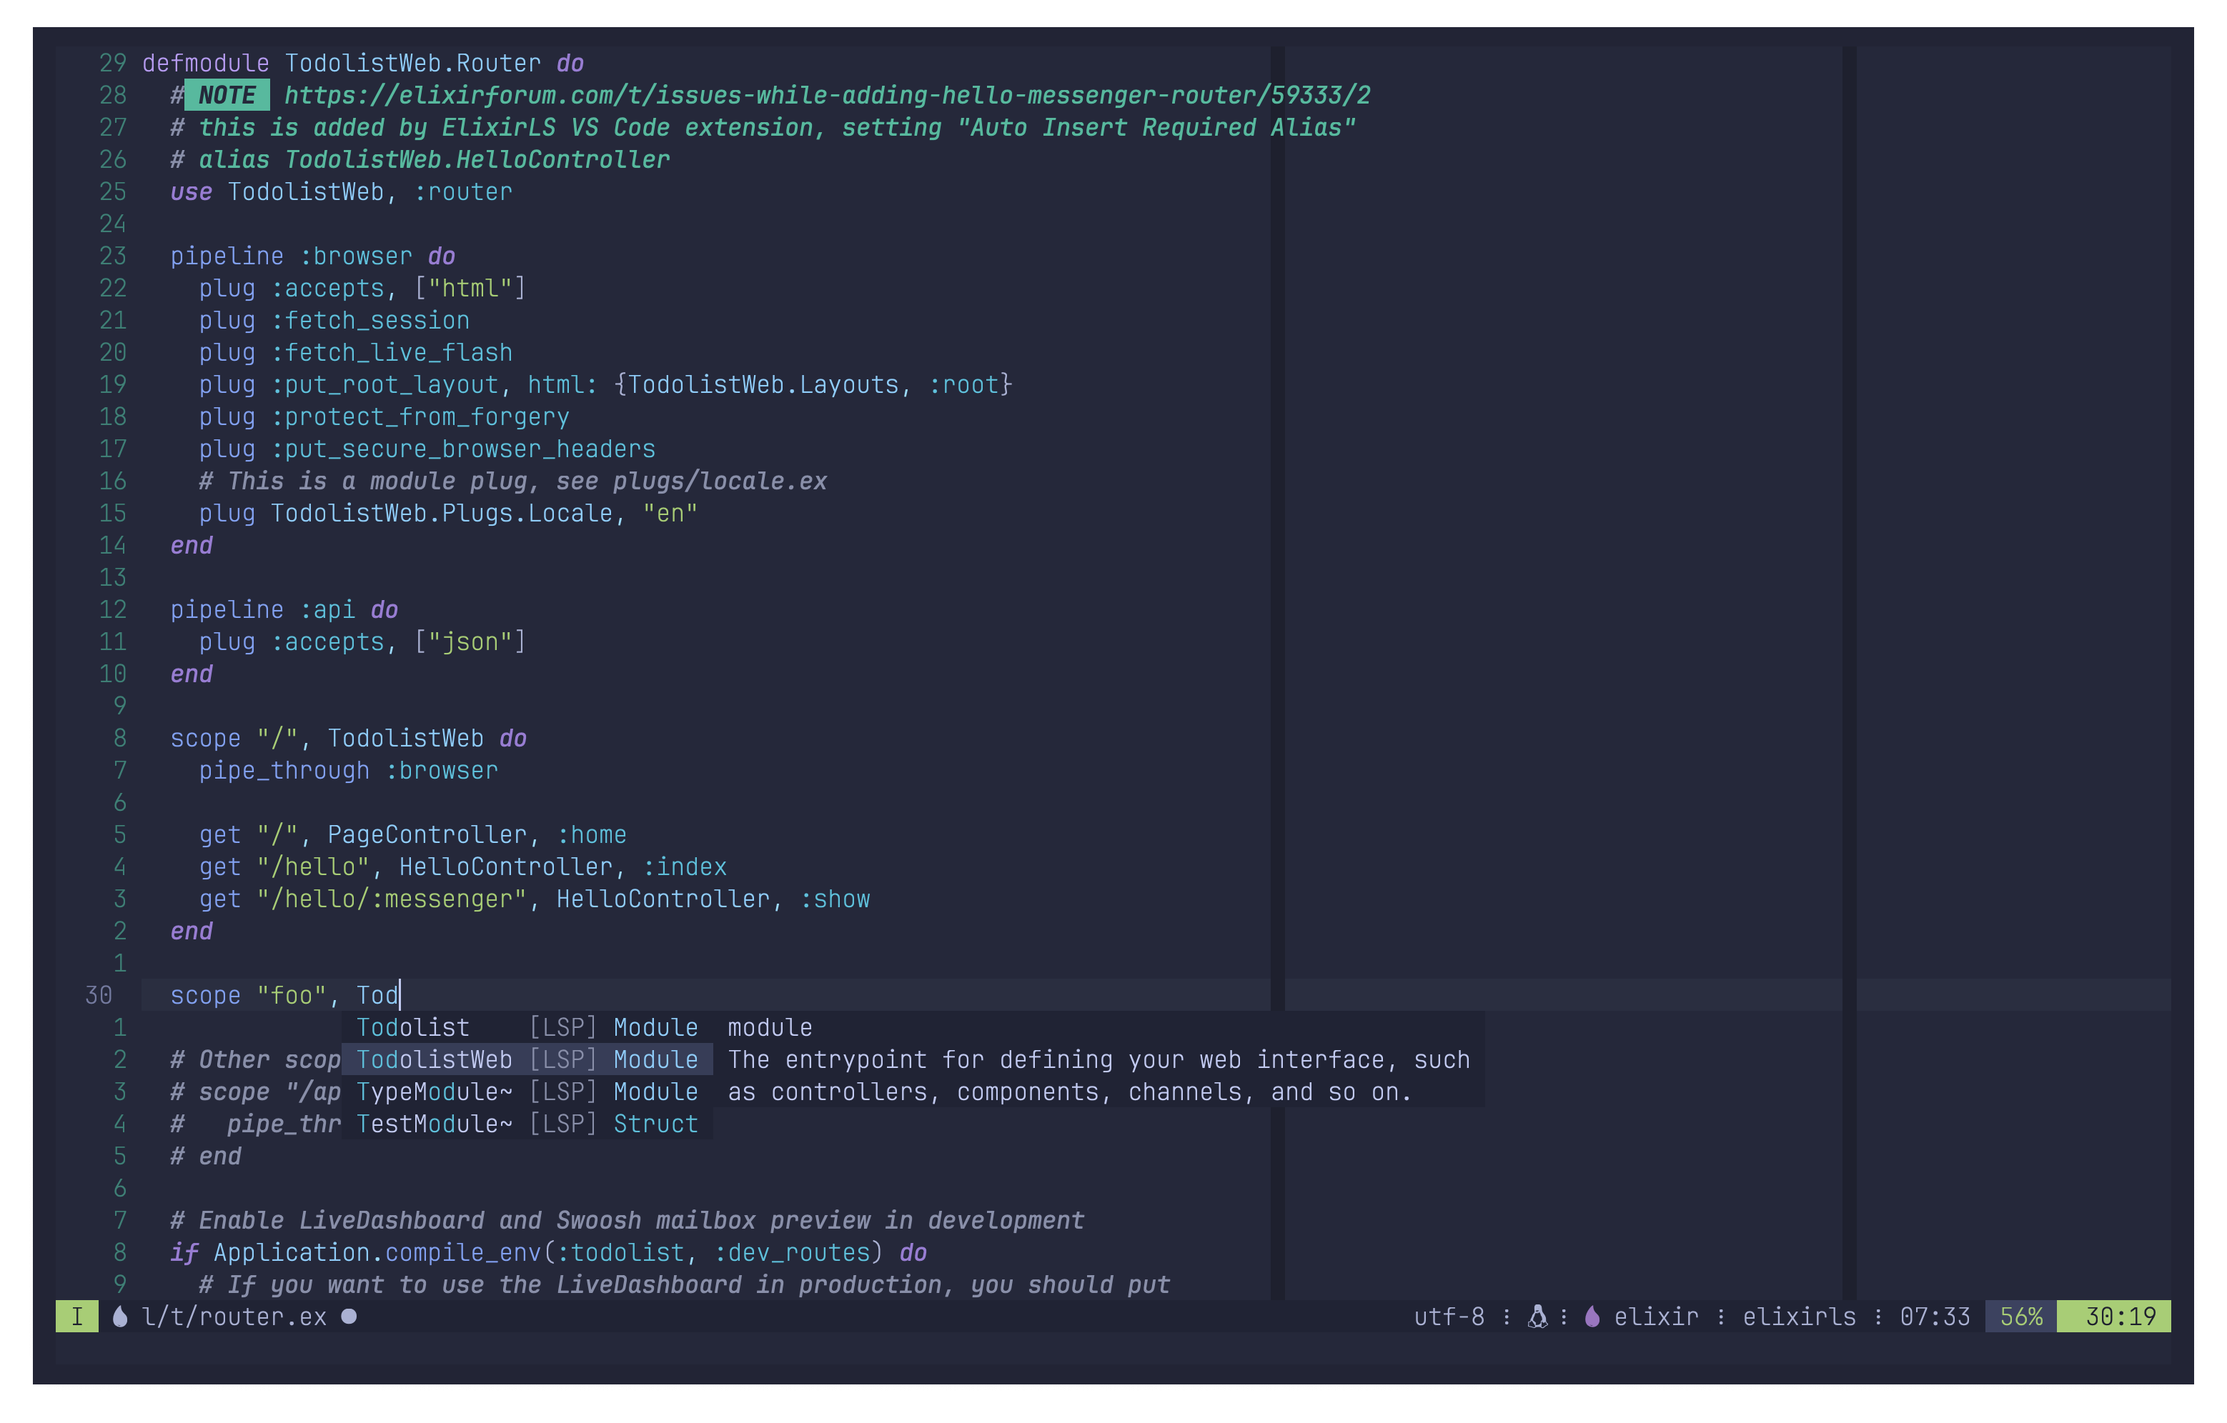Select the TodolistWeb completion entry
This screenshot has width=2227, height=1423.
[x=435, y=1059]
